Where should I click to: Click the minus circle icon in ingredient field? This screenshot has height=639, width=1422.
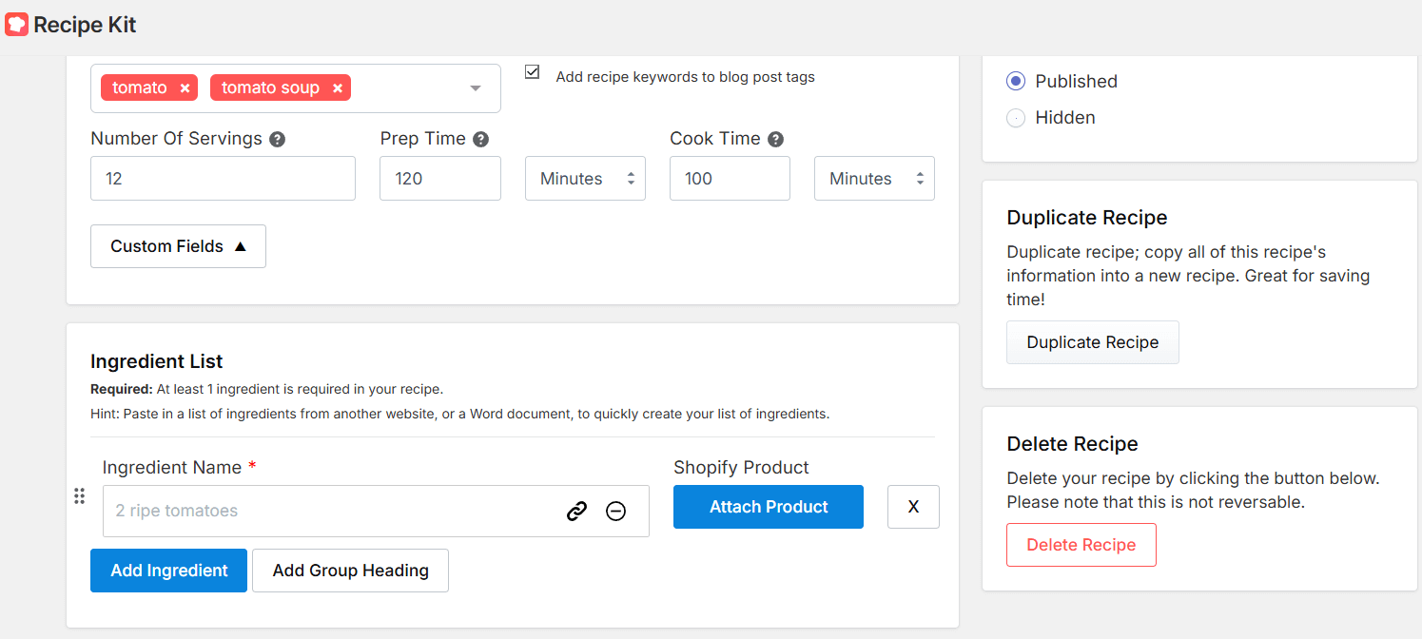615,512
